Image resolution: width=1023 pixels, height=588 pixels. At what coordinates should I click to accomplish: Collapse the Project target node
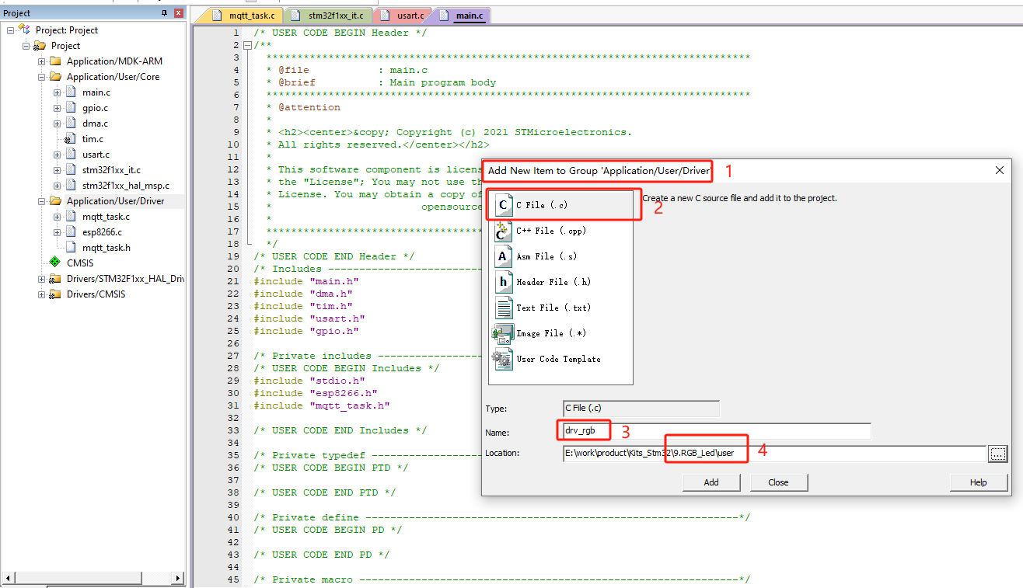26,46
